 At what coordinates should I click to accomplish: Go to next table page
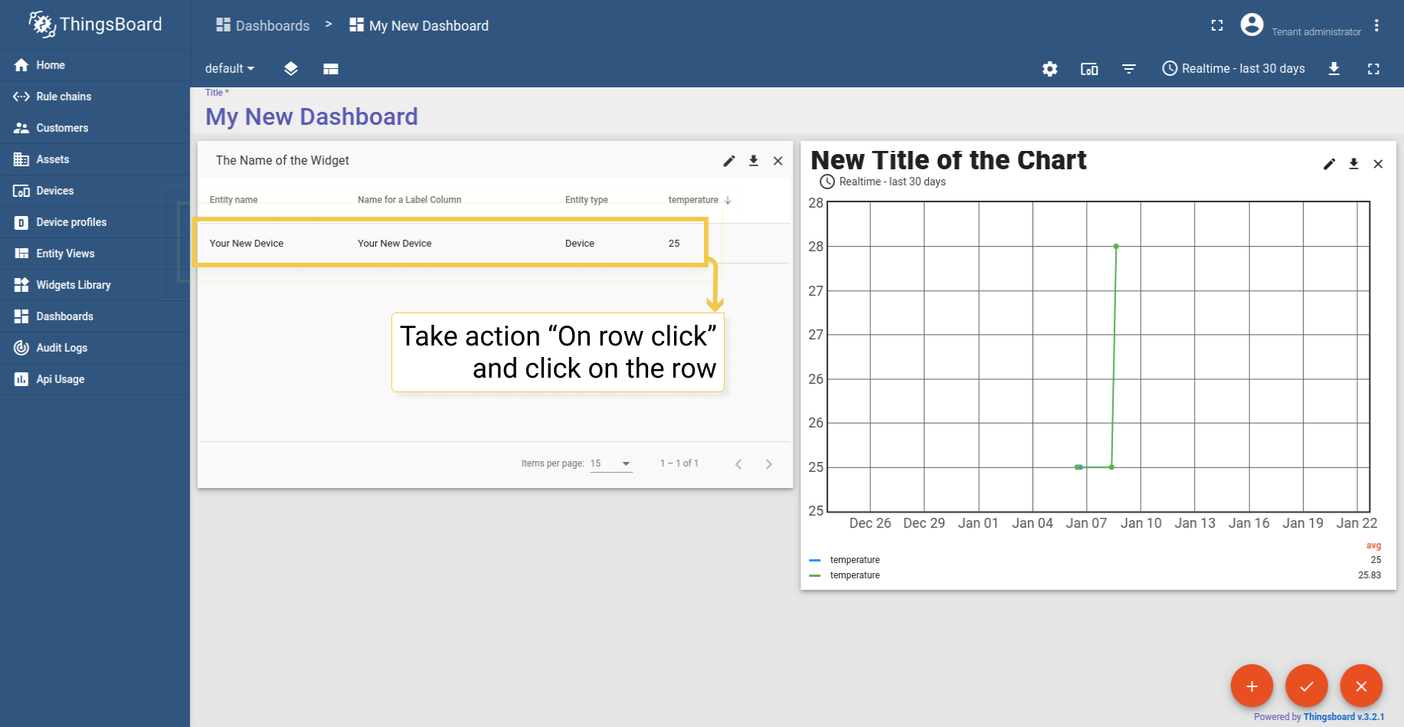coord(769,464)
